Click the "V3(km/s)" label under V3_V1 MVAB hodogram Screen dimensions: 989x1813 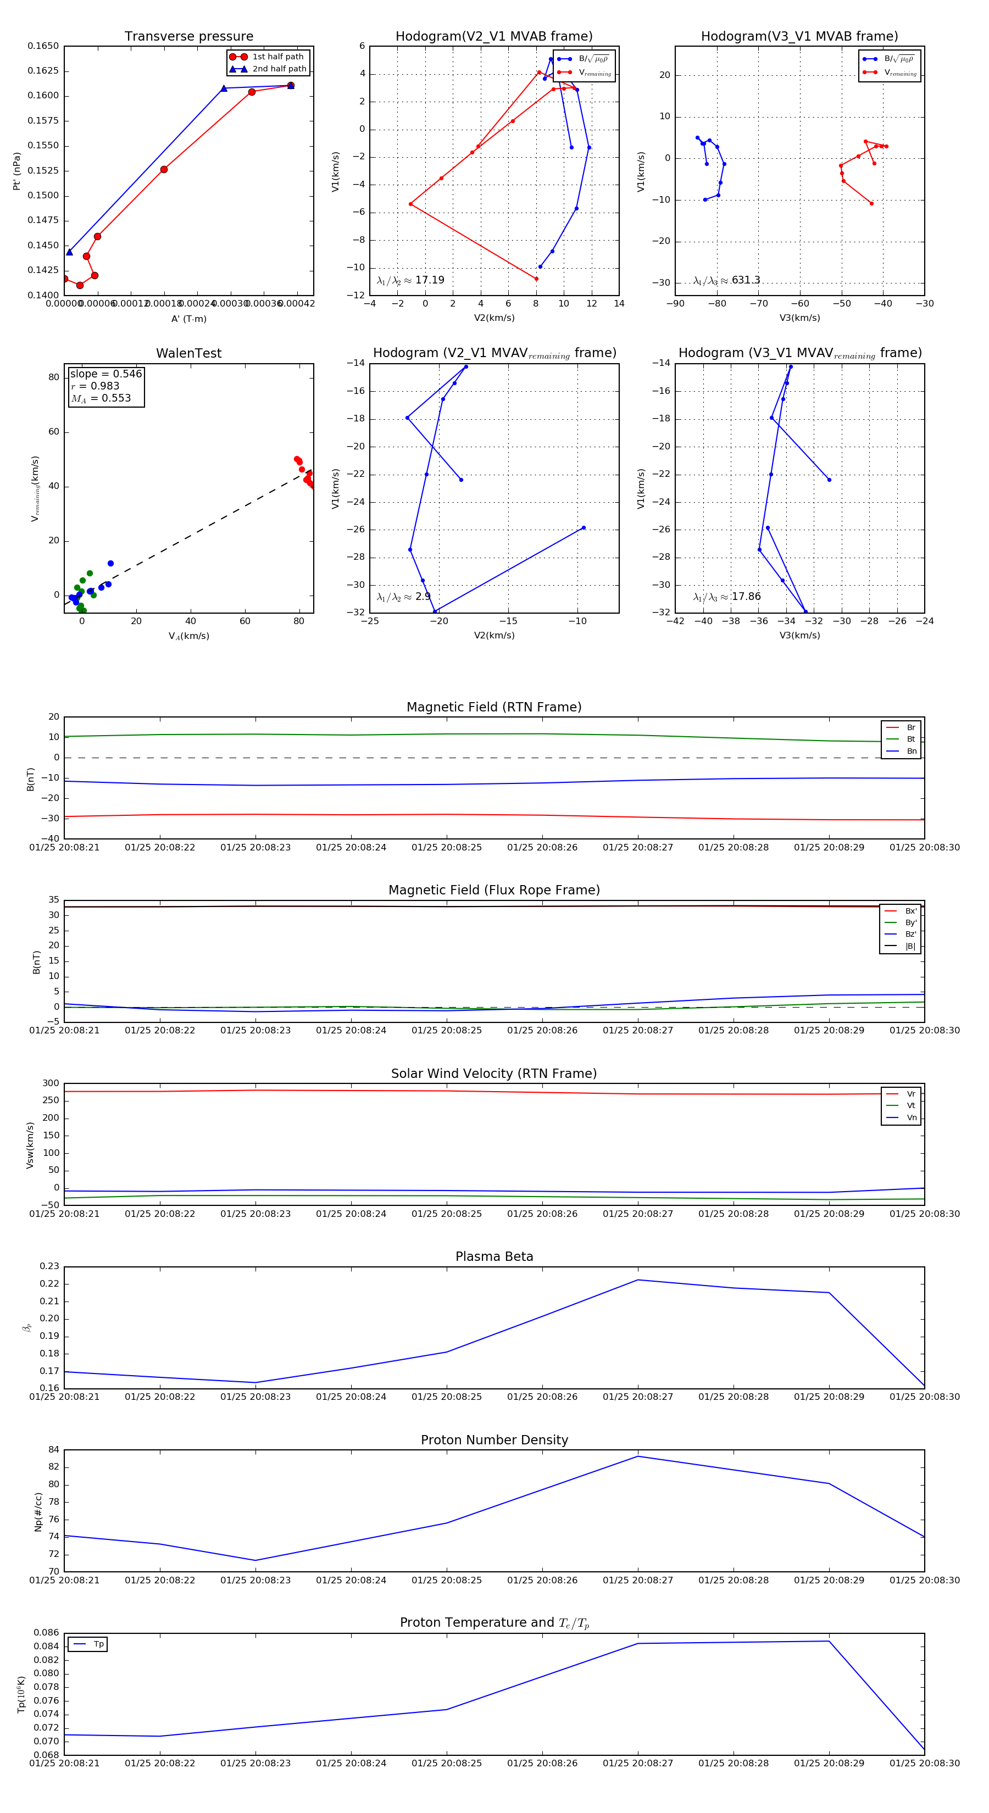(x=799, y=318)
